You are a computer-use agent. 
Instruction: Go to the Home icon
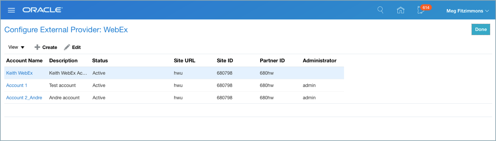pyautogui.click(x=400, y=10)
